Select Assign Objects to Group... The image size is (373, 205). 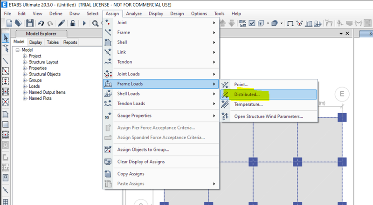(161, 150)
